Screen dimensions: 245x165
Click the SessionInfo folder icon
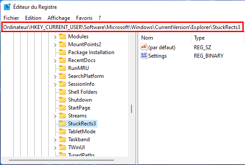tap(62, 84)
